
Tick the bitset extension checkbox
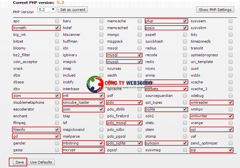[57, 42]
